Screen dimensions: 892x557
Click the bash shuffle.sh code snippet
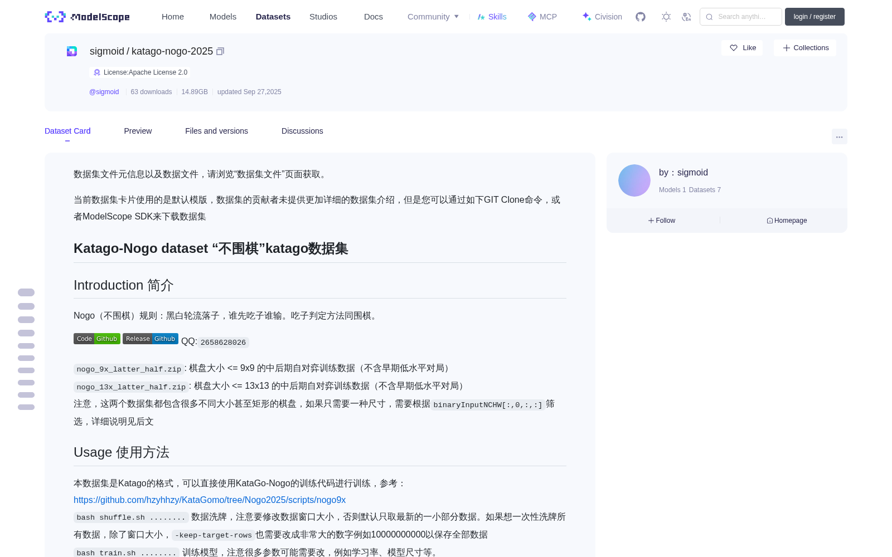pos(131,517)
